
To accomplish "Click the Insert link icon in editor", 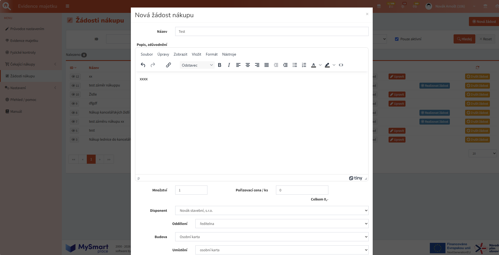I will click(168, 65).
